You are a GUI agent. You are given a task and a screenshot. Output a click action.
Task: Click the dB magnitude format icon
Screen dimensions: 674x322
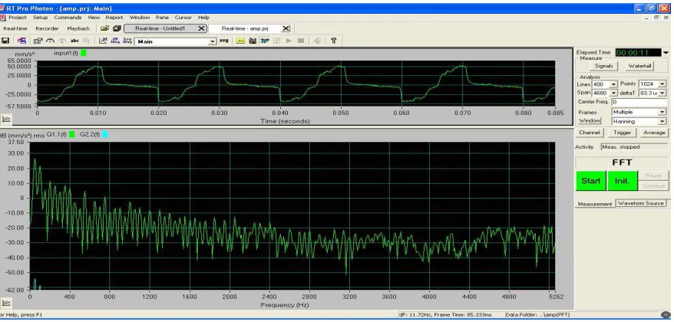tap(115, 41)
